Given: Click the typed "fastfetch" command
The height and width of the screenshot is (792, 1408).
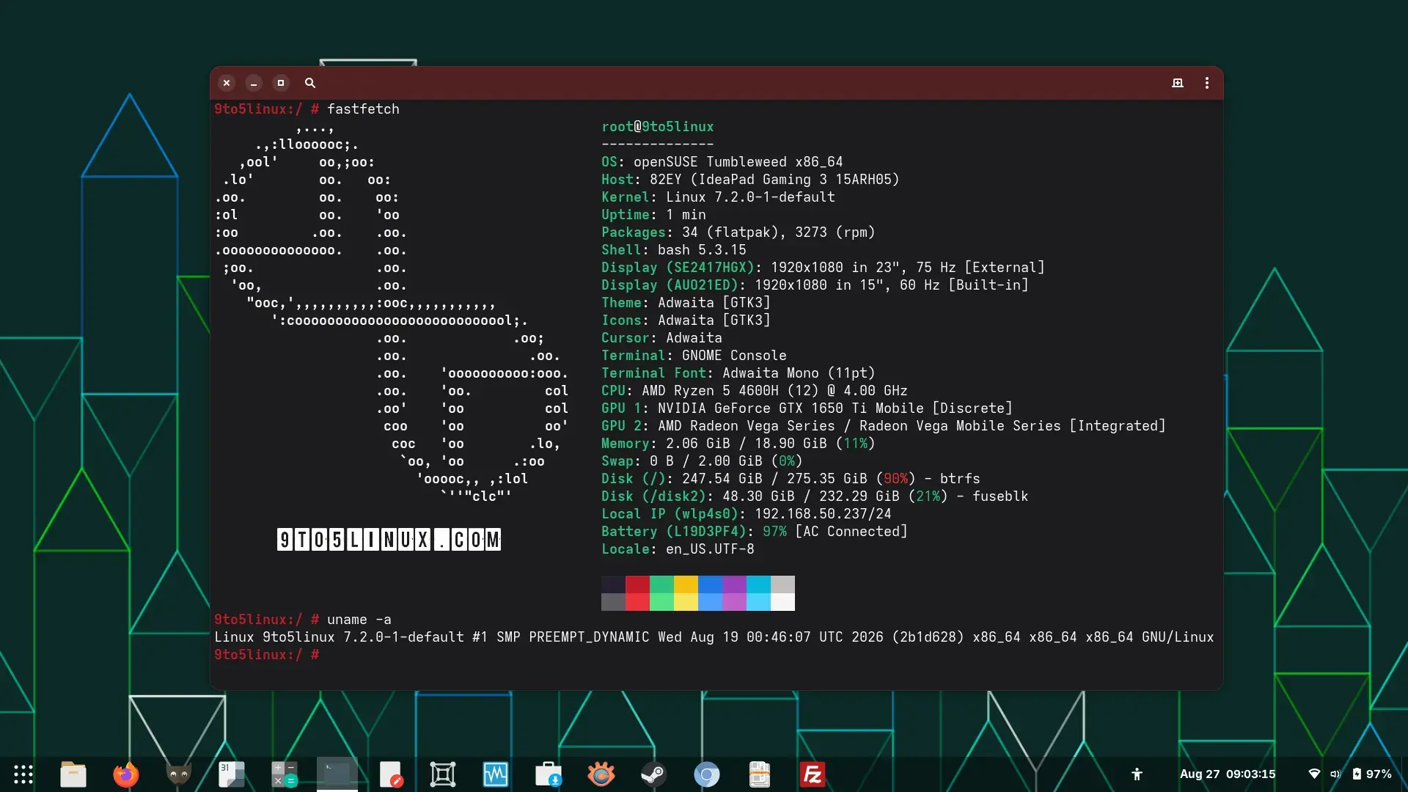Looking at the screenshot, I should [x=363, y=109].
